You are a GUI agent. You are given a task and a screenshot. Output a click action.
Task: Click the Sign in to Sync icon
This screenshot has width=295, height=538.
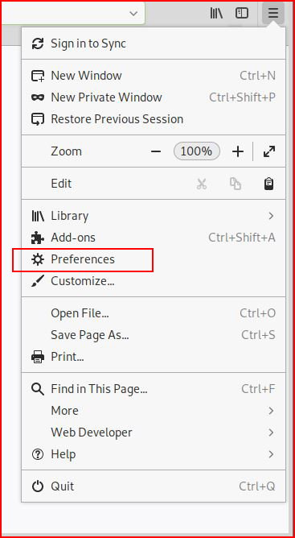38,43
